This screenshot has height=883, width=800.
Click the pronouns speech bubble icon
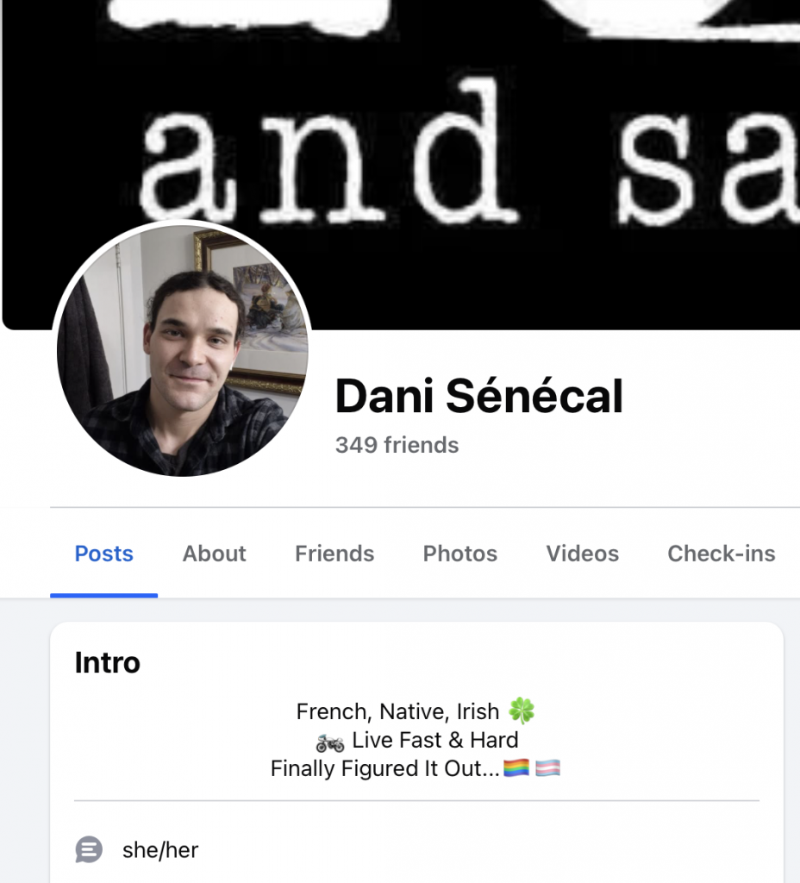(89, 849)
